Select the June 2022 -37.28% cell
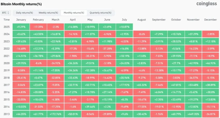Image resolution: width=220 pixels, height=118 pixels. coord(107,49)
